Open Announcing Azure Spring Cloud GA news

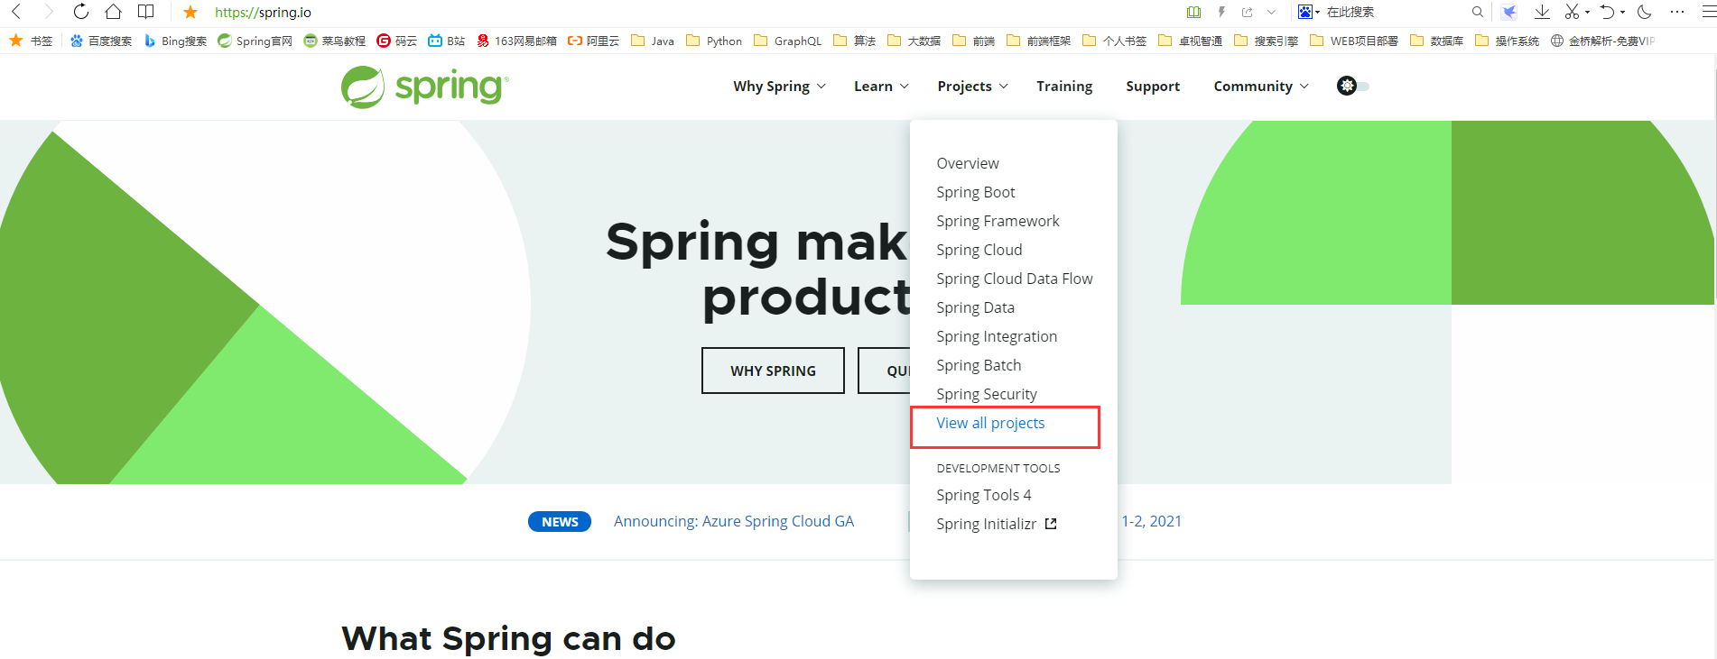(x=734, y=521)
